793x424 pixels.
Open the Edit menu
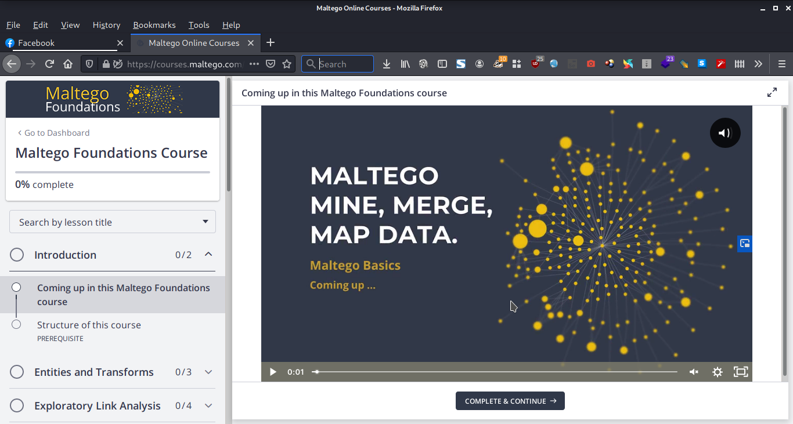coord(41,25)
